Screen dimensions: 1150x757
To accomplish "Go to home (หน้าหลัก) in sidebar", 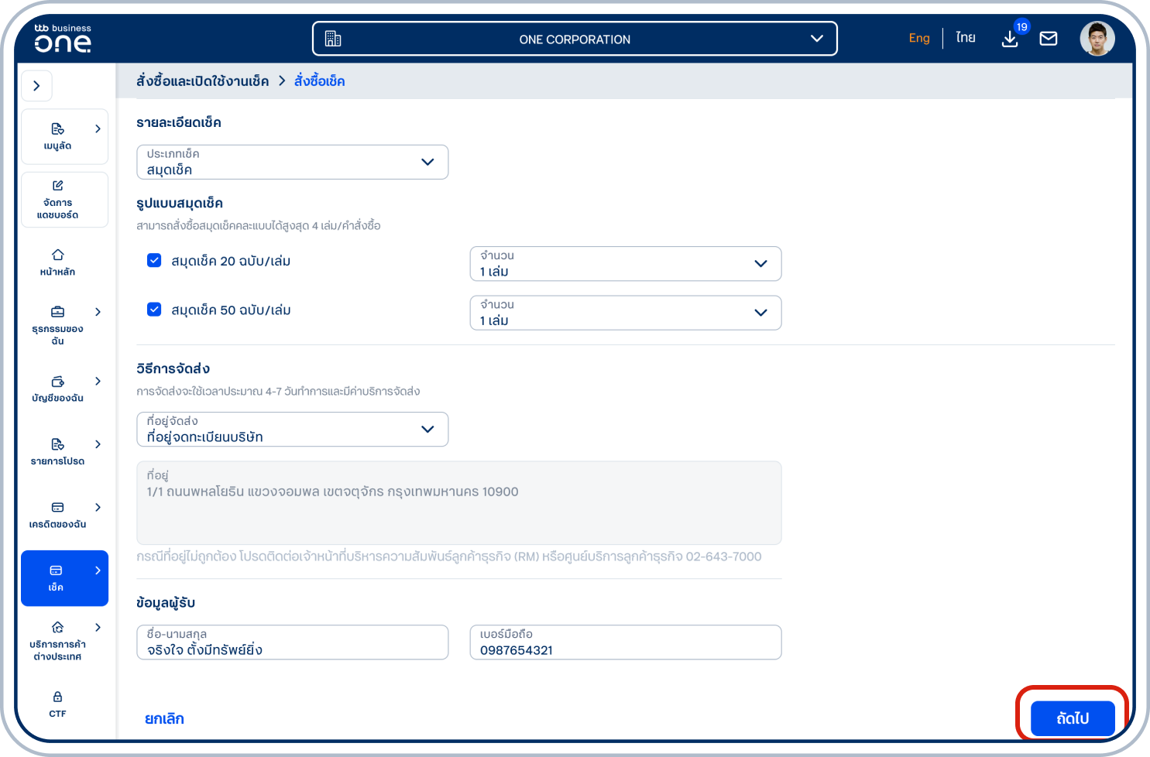I will point(58,262).
